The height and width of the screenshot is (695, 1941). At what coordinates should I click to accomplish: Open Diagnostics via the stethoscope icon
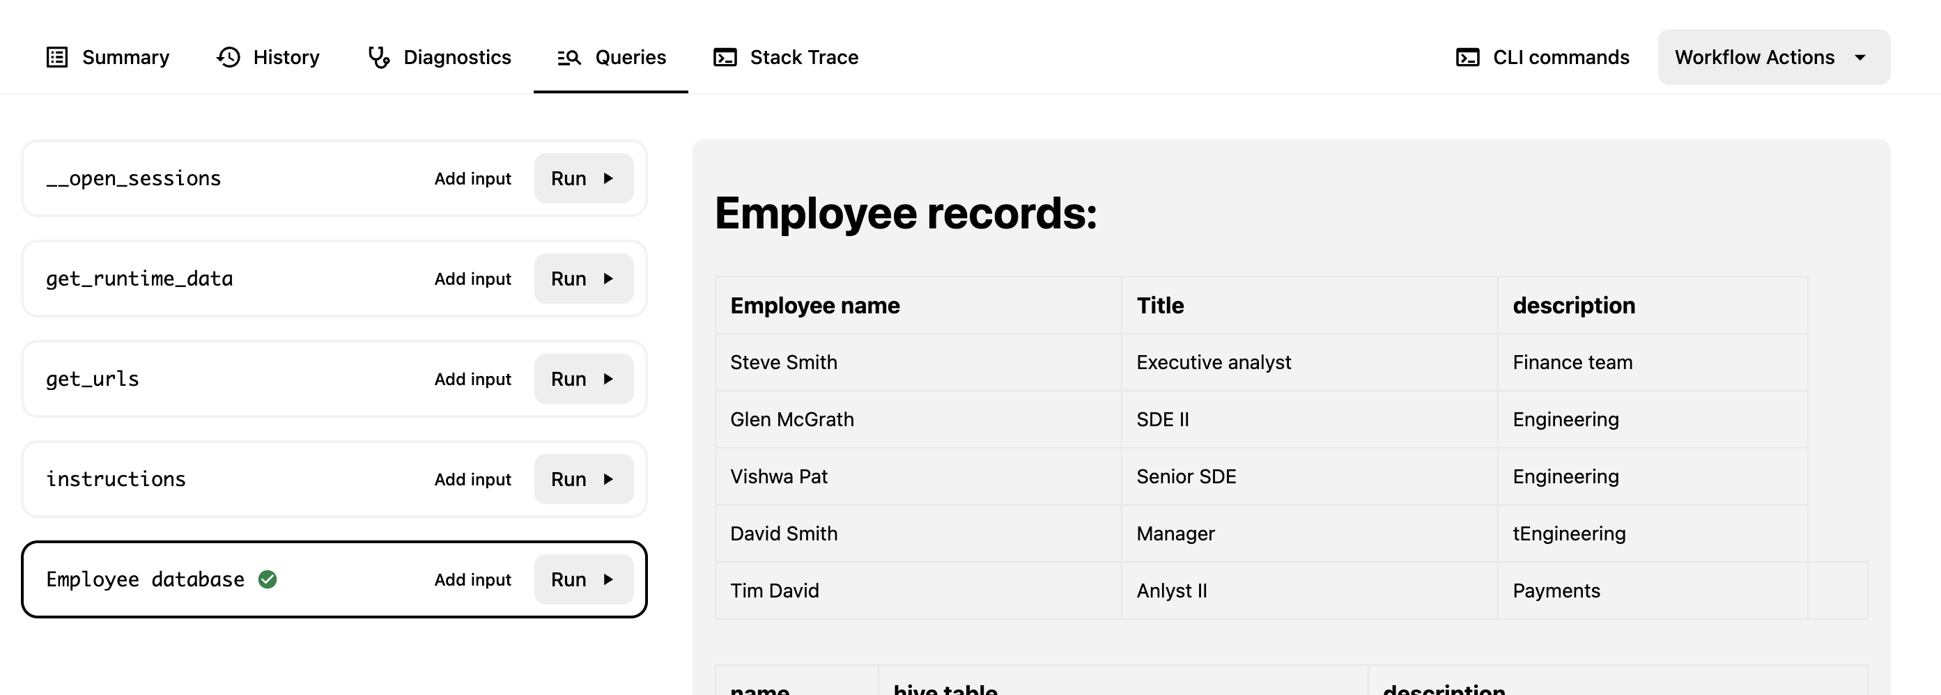[380, 57]
